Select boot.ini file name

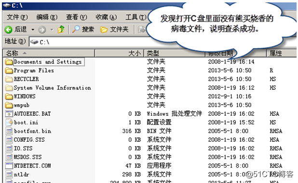26,122
